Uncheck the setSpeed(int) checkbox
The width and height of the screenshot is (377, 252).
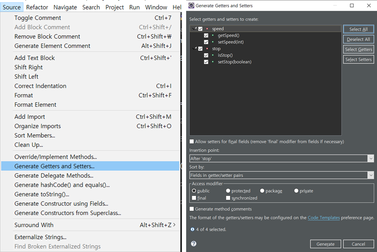pyautogui.click(x=206, y=42)
